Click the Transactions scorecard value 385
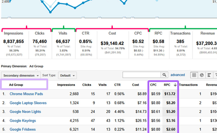 click(180, 41)
